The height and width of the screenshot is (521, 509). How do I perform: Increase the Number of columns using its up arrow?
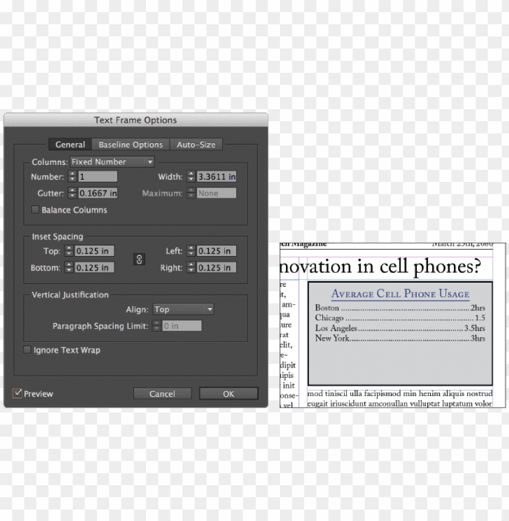pyautogui.click(x=72, y=174)
